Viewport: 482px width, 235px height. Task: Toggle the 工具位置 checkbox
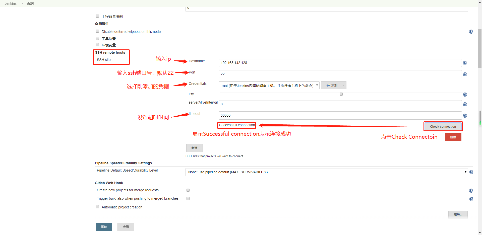point(97,38)
